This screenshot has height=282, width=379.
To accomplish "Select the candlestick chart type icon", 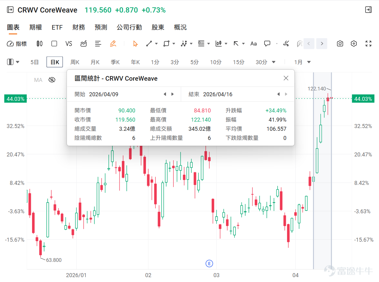I will tap(39, 44).
